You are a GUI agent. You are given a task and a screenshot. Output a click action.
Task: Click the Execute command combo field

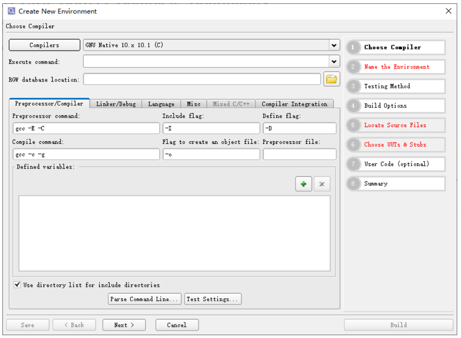click(x=206, y=61)
